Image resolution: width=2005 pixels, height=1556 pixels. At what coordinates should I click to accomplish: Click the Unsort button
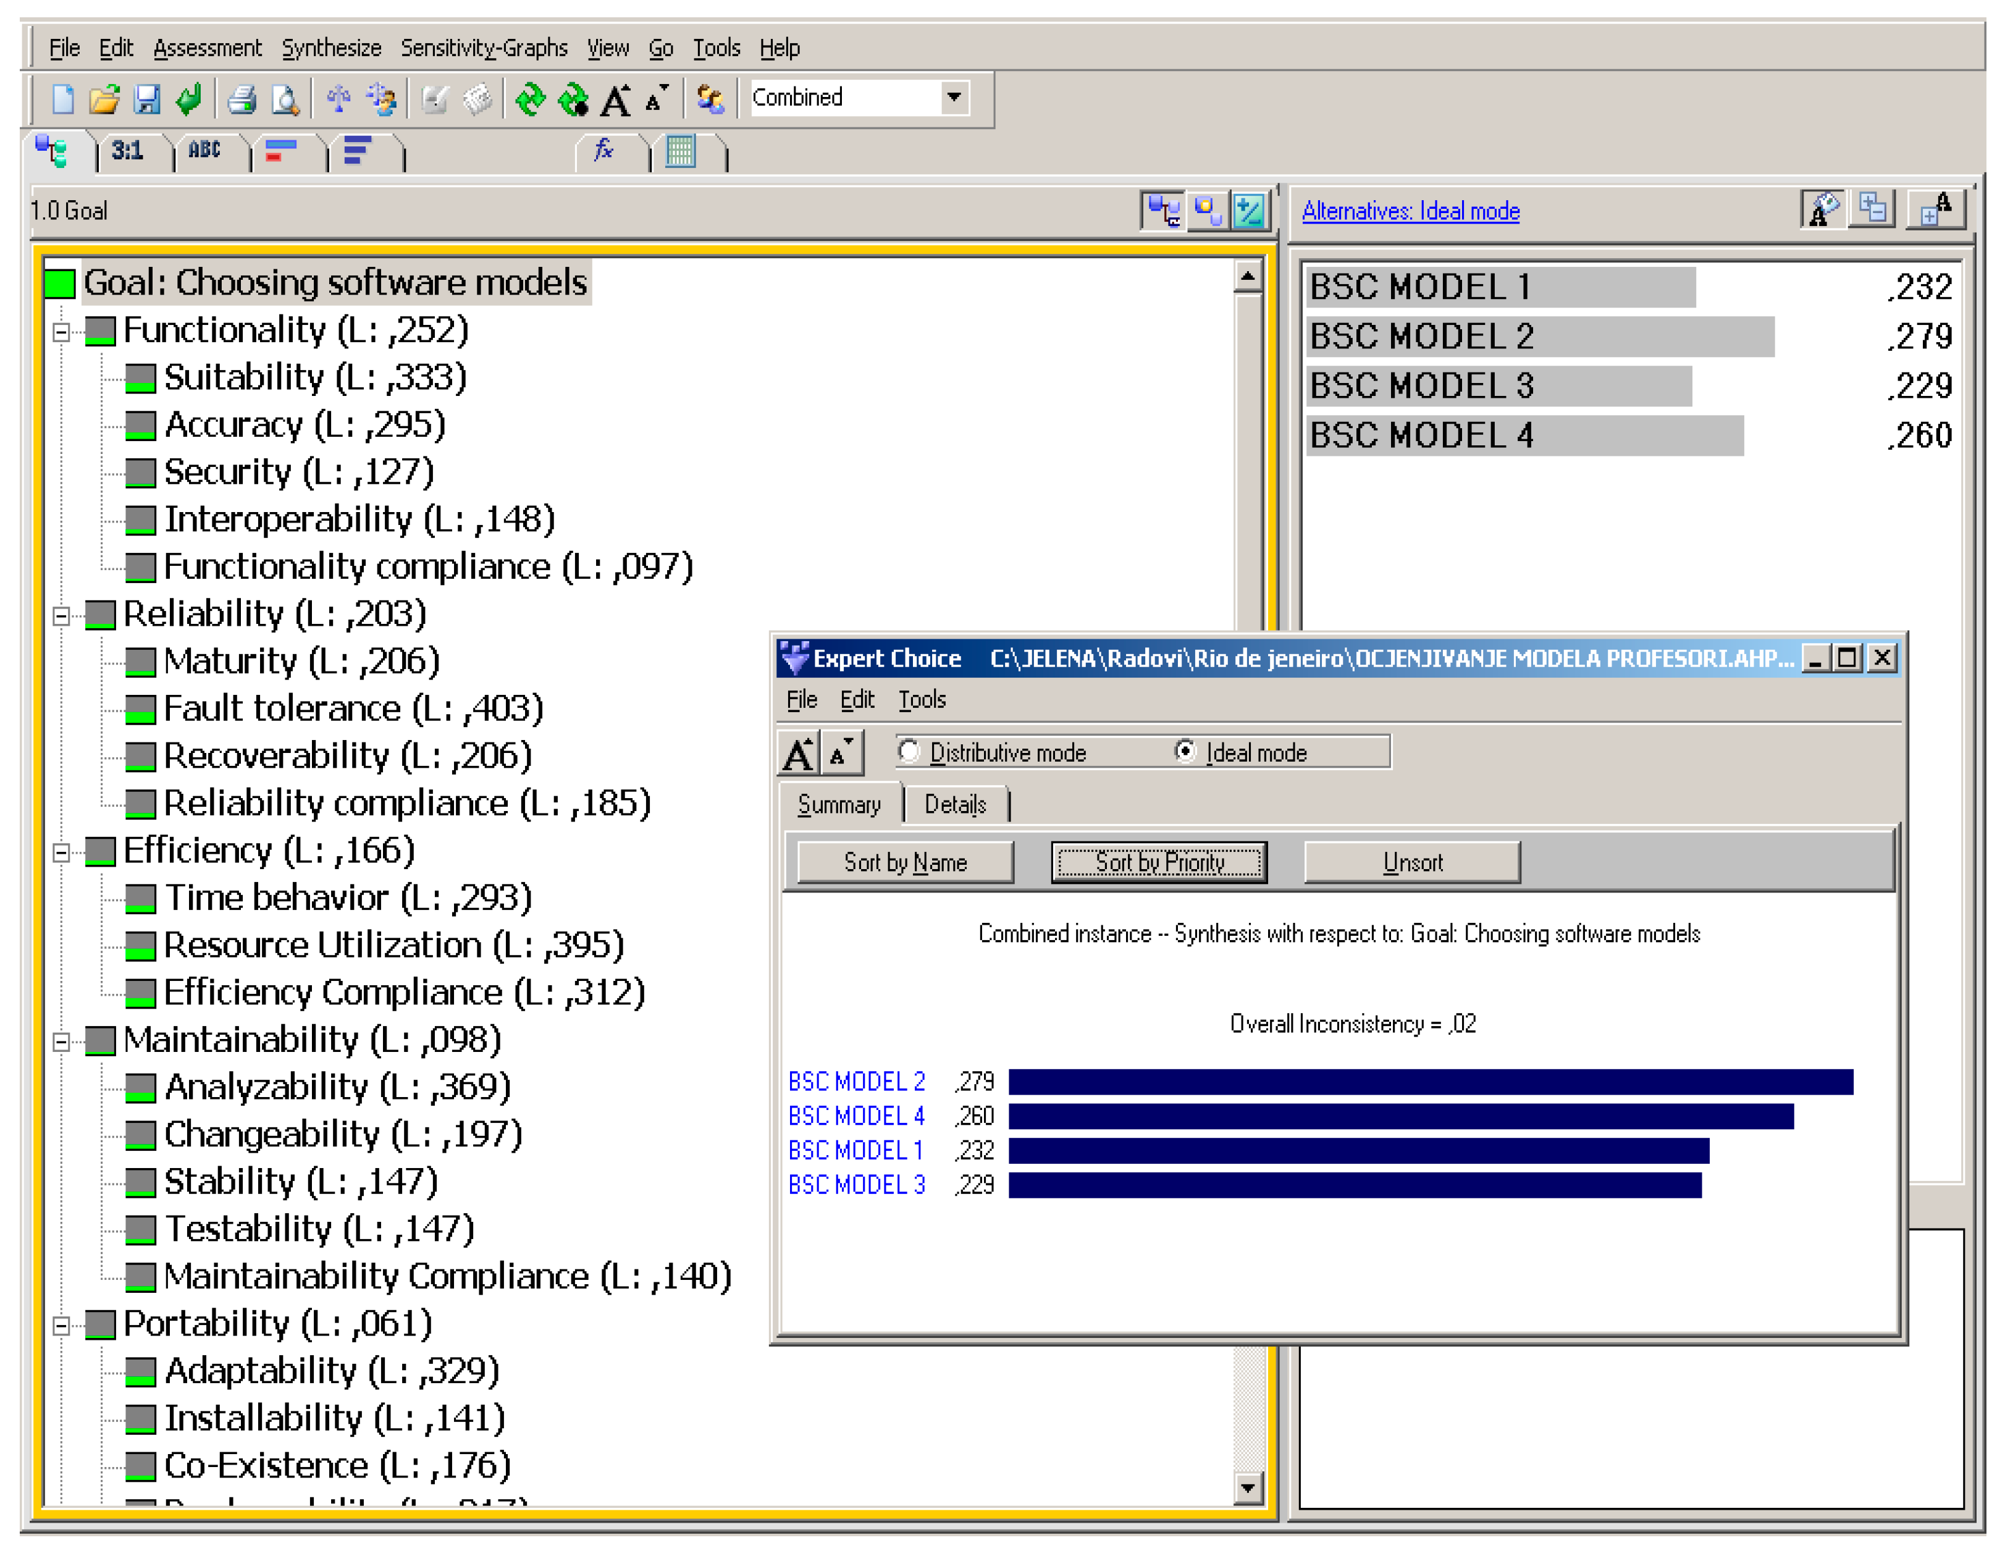(x=1412, y=863)
